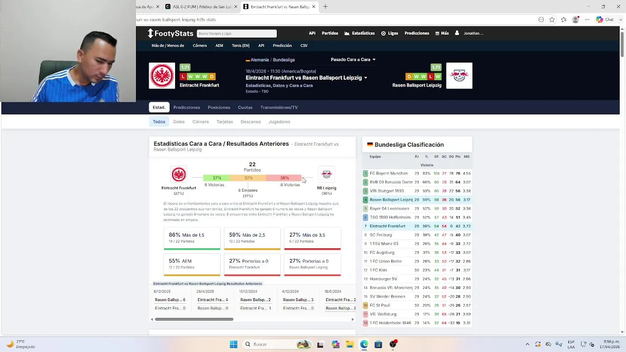Open the Estadísticas menu with chart icon
This screenshot has width=626, height=352.
(359, 33)
